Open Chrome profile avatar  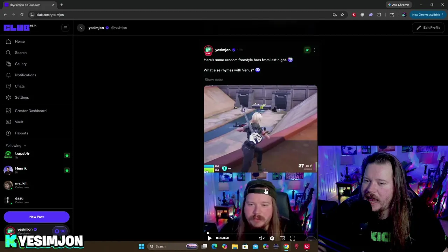pos(404,15)
